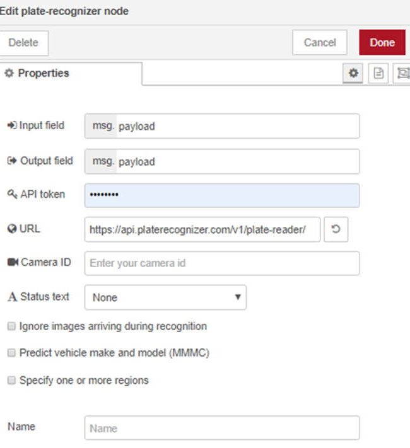Enable Ignore images arriving during recognition
410x448 pixels.
(x=11, y=326)
